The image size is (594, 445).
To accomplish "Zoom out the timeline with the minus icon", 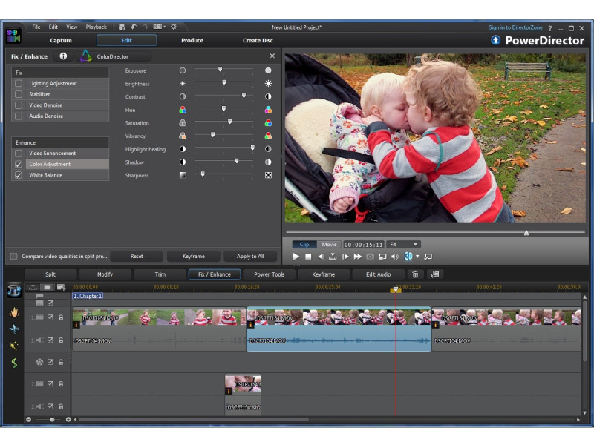I will coord(28,419).
